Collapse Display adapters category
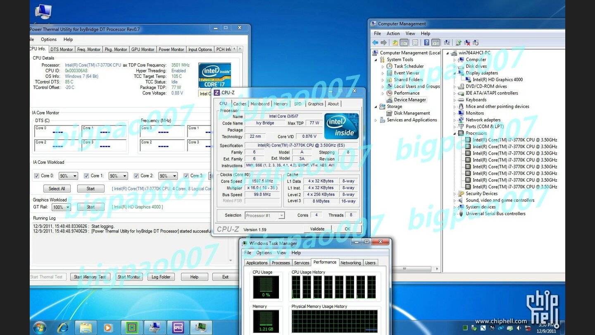 455,73
